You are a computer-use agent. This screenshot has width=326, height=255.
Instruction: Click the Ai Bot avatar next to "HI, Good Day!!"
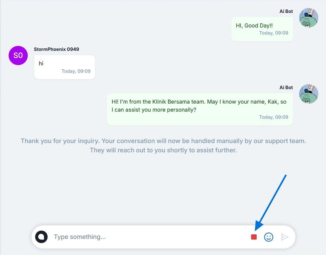point(308,18)
